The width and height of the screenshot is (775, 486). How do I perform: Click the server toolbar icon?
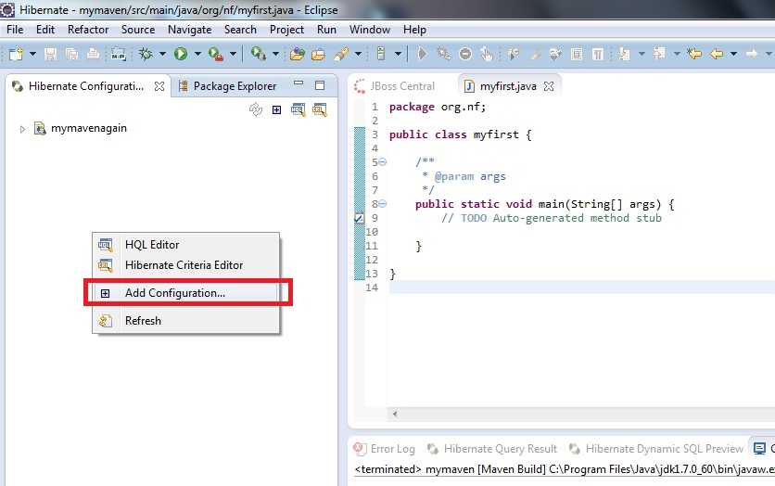381,54
